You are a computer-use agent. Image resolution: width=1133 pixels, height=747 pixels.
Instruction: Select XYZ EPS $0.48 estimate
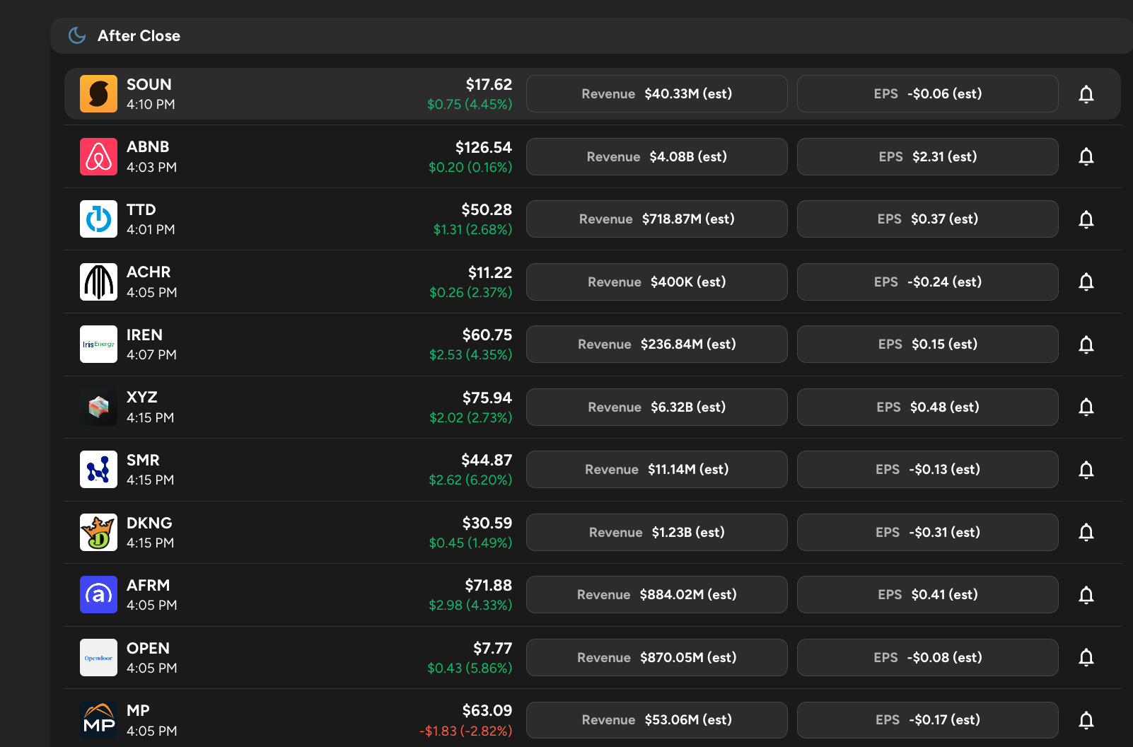928,407
